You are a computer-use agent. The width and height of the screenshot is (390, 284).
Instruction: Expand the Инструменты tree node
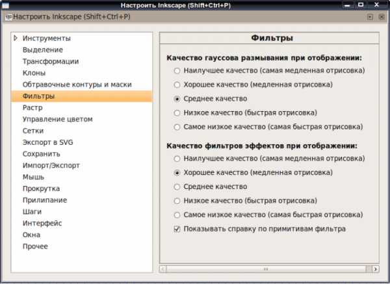click(x=16, y=38)
